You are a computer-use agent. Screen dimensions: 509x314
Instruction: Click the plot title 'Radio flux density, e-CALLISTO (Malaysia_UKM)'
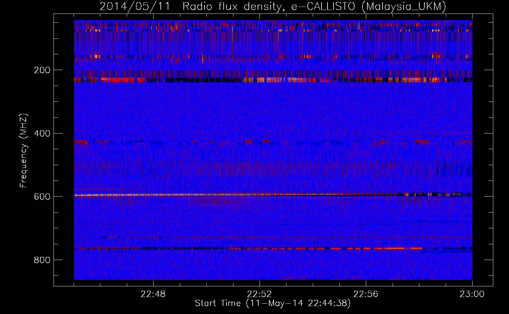314,7
